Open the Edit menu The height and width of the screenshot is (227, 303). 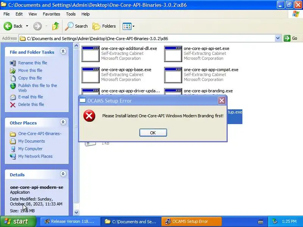19,14
